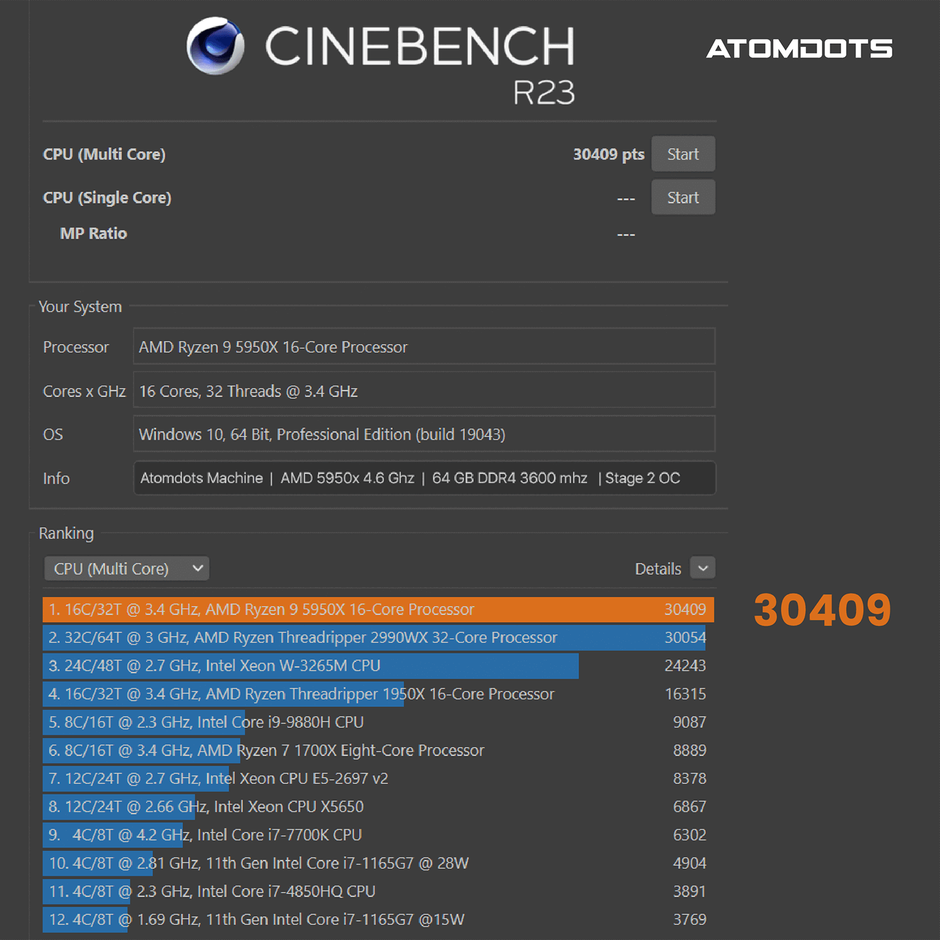Select the orange Ryzen 9 5950X ranking row
940x940 pixels.
coord(377,609)
